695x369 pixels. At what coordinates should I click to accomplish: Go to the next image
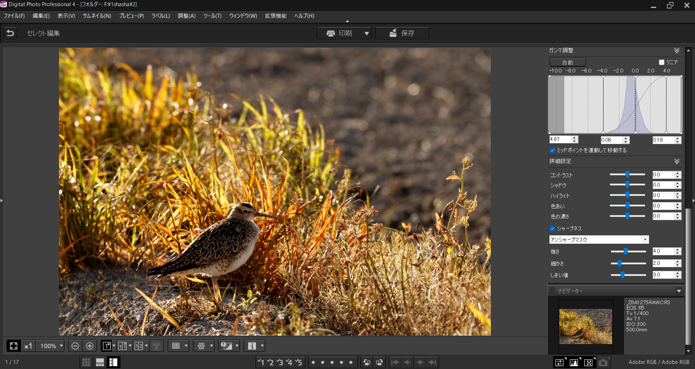tap(420, 362)
